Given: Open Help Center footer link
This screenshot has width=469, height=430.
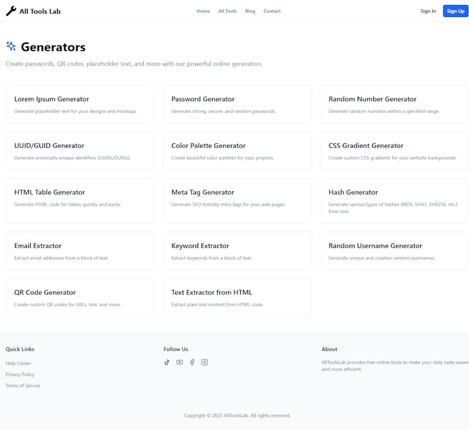Looking at the screenshot, I should pyautogui.click(x=19, y=363).
